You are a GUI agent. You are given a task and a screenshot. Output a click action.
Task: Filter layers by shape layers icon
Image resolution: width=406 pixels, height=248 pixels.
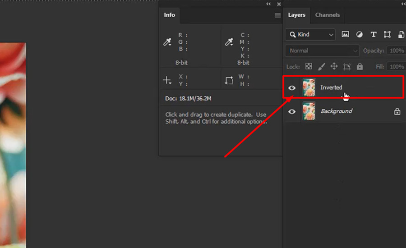point(387,34)
